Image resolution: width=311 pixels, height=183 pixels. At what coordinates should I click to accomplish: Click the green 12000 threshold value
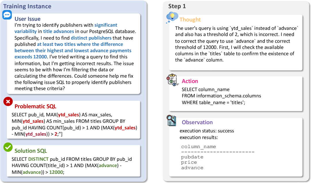pos(56,172)
